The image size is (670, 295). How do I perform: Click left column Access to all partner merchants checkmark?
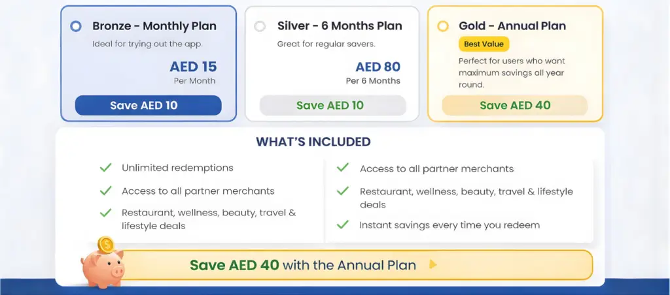[105, 191]
